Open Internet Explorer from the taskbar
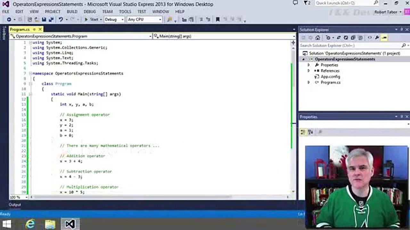 pyautogui.click(x=30, y=224)
